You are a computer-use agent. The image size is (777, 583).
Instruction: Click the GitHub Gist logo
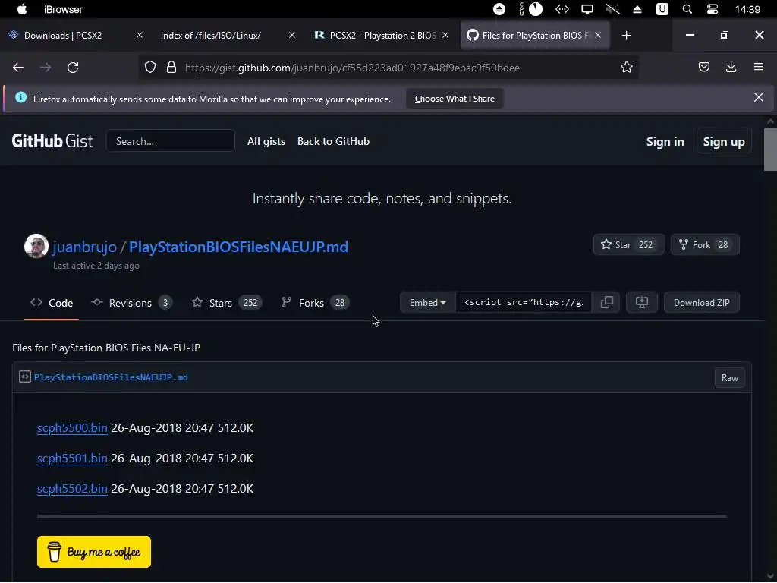point(52,141)
